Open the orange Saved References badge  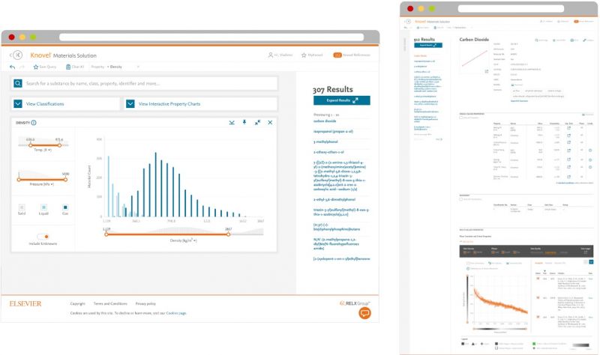[337, 55]
